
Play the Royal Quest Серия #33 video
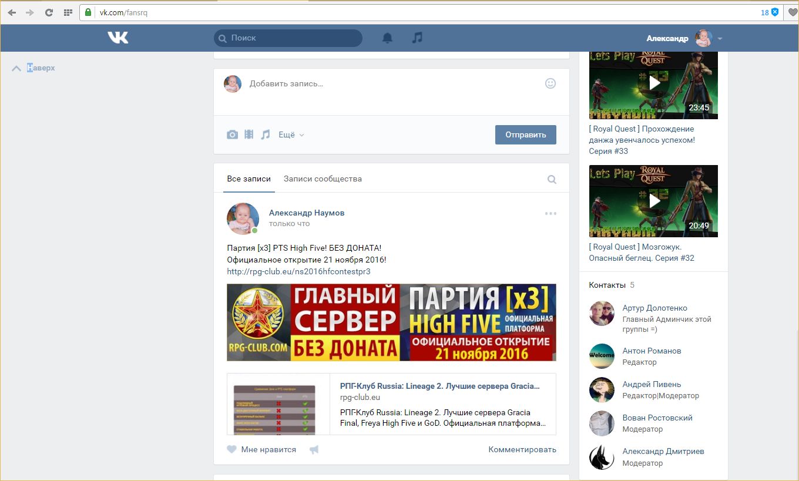[653, 83]
